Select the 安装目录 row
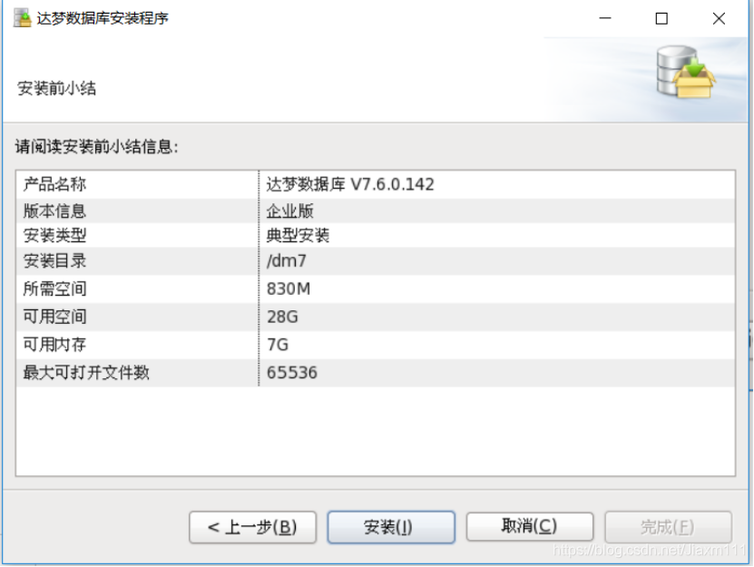 pos(375,261)
